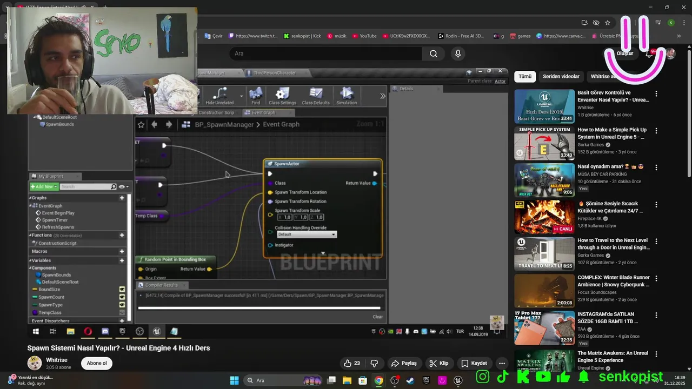Toggle the BoundSize variable eye icon
This screenshot has width=692, height=389.
(x=122, y=290)
